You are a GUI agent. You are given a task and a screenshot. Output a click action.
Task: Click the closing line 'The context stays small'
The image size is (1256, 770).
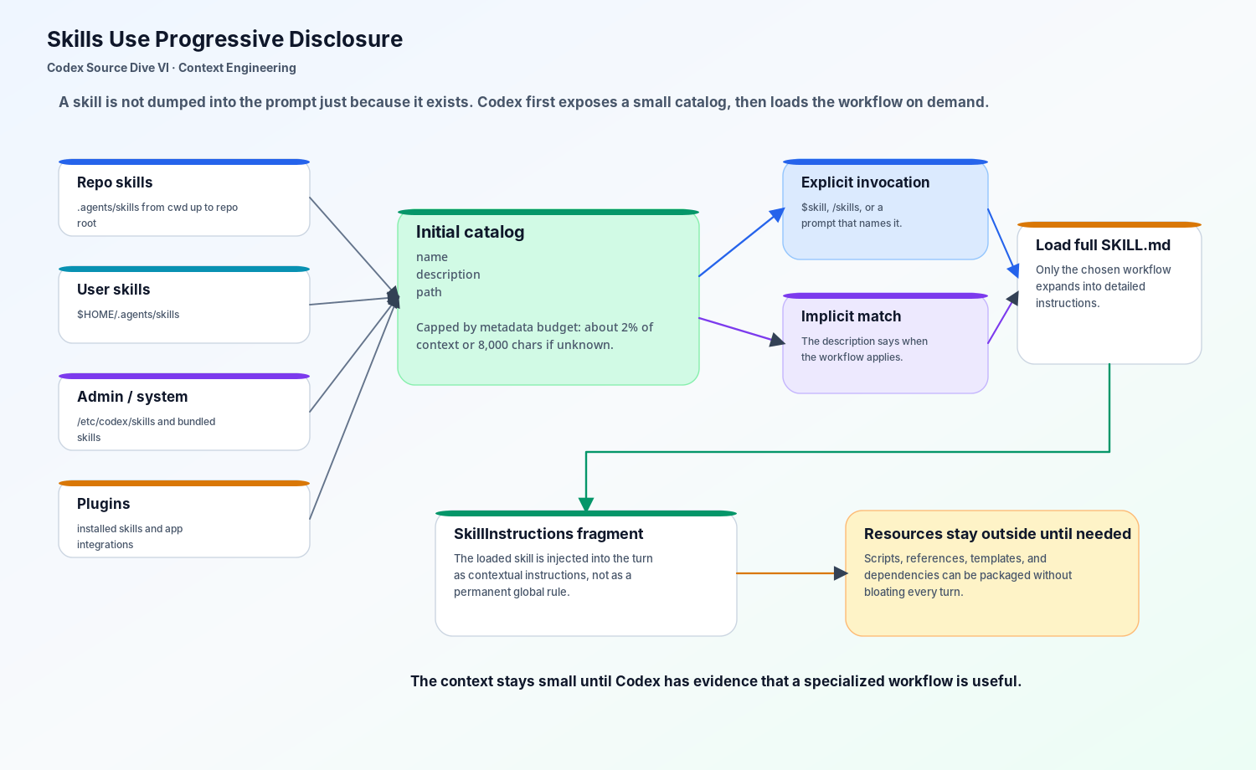tap(716, 681)
